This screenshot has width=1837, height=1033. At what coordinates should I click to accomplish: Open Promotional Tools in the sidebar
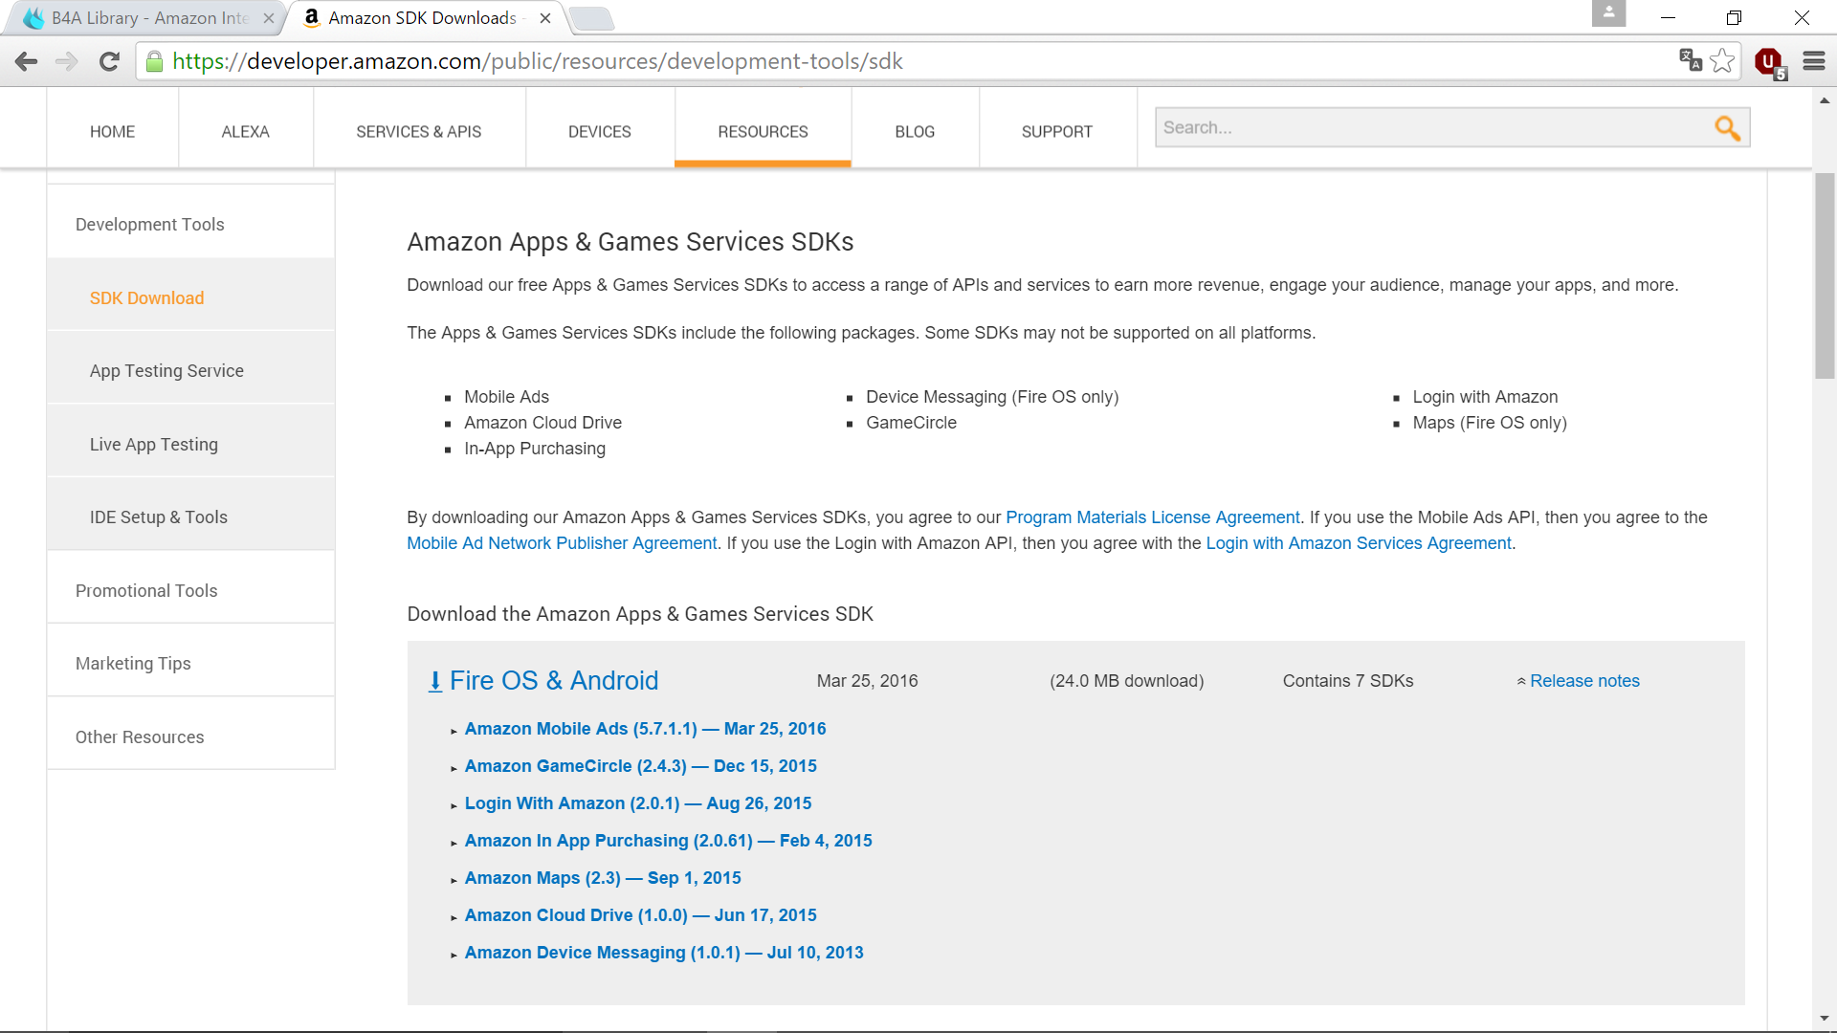pos(190,590)
